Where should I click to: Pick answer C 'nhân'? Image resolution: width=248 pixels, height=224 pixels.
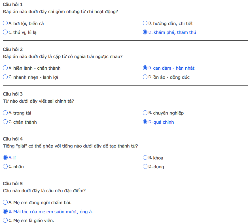(x=5, y=167)
